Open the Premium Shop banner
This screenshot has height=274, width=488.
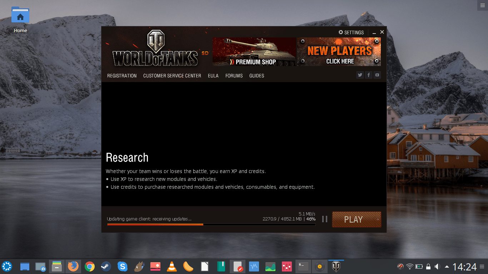pos(254,52)
